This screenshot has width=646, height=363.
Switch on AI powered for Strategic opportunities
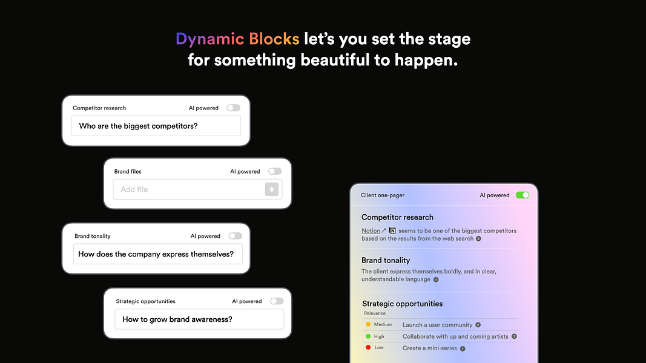[277, 301]
